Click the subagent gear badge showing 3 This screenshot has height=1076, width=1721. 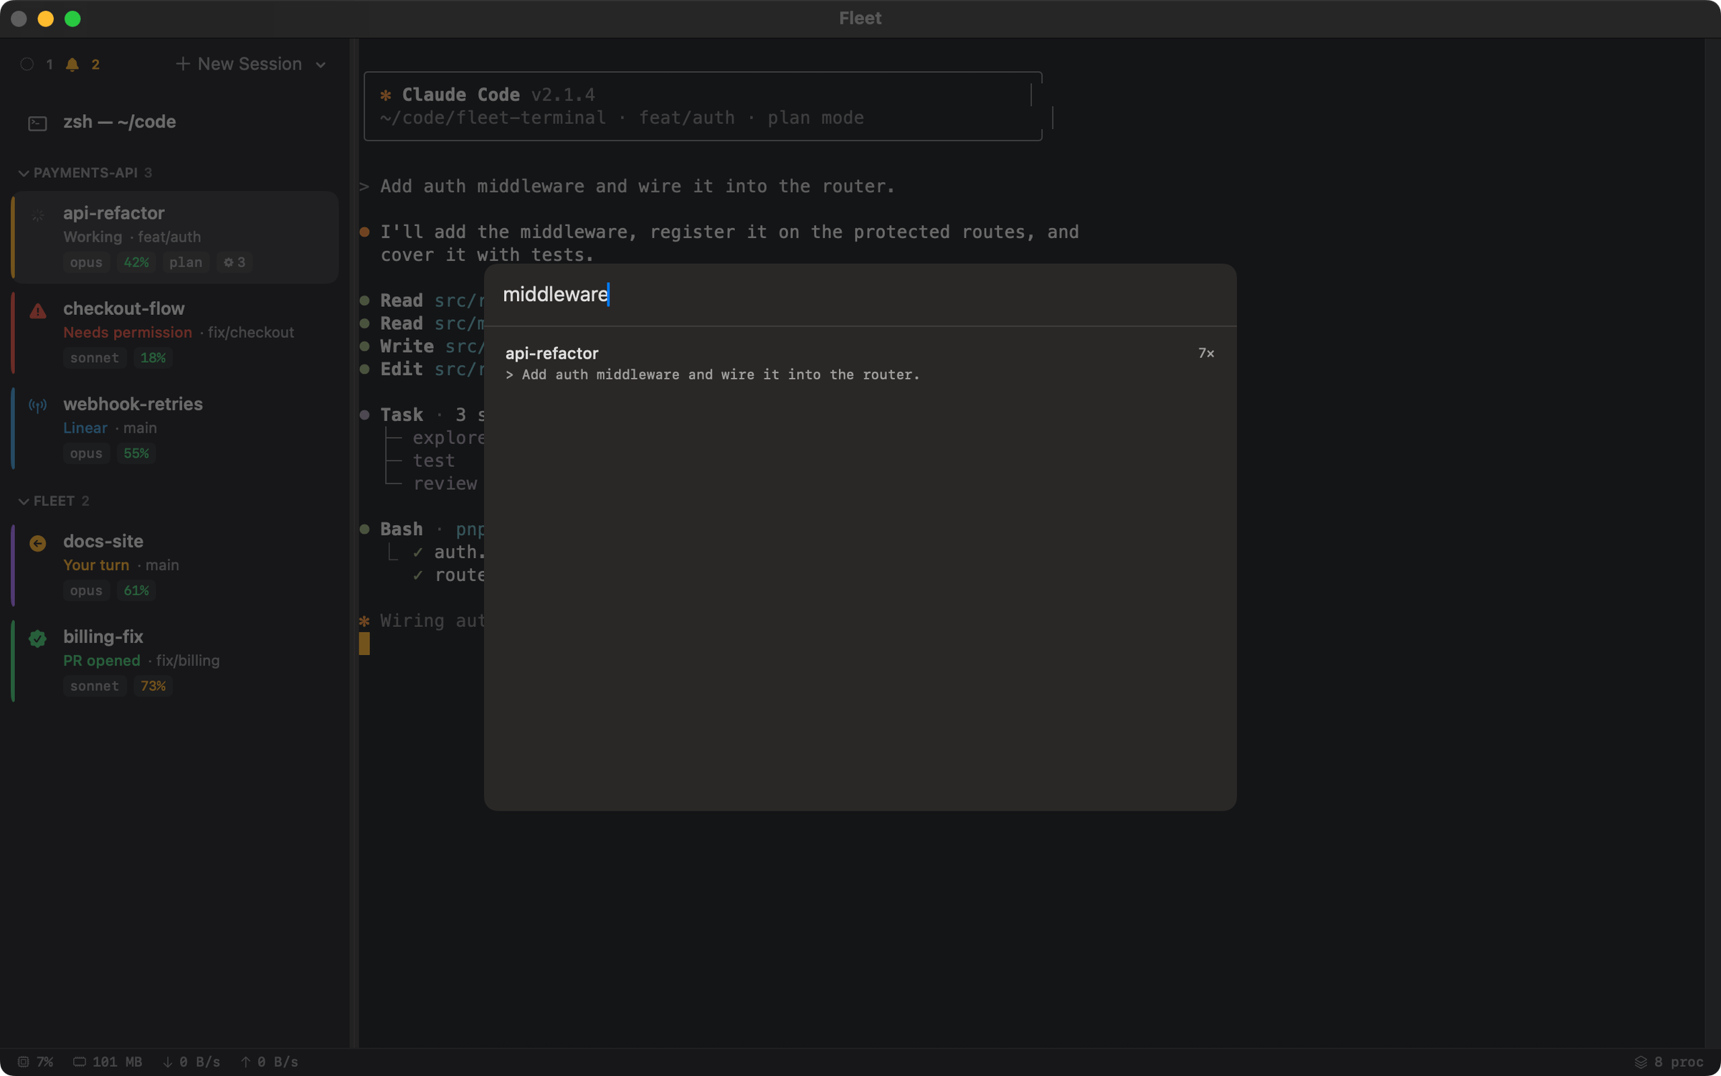coord(234,263)
